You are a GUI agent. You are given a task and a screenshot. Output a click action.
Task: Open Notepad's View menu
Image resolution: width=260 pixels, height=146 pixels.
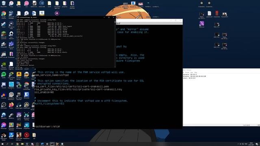[192, 73]
